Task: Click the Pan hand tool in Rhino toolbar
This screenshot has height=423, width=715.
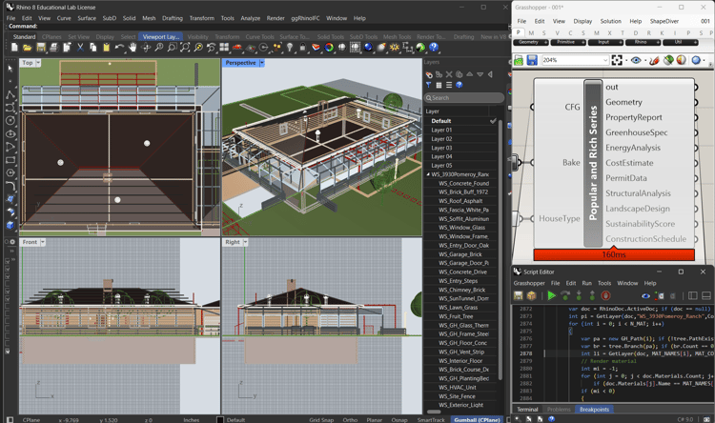Action: point(133,47)
